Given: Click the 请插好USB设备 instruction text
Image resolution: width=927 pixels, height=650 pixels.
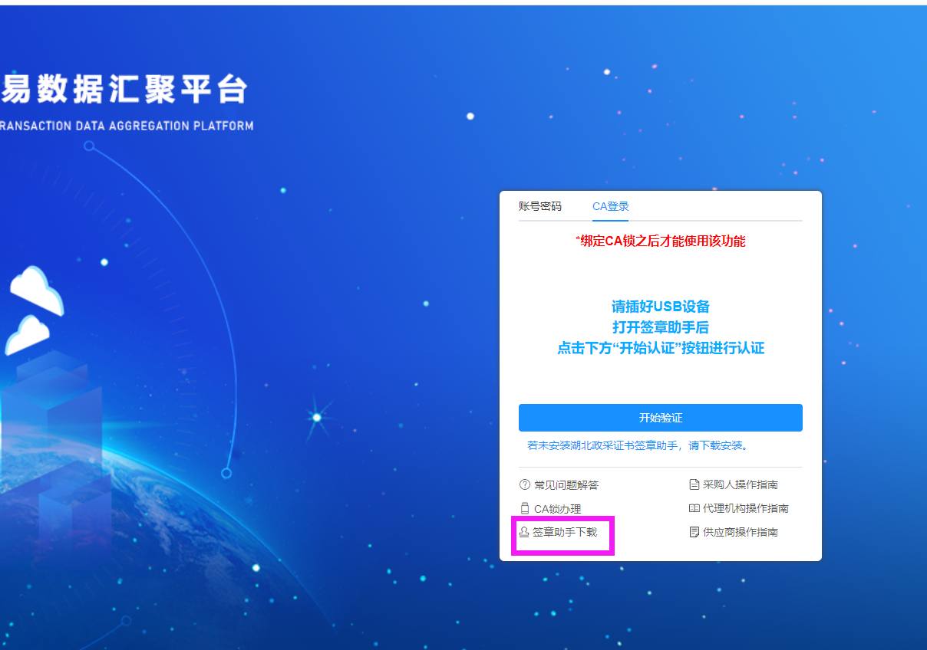Looking at the screenshot, I should pyautogui.click(x=660, y=307).
